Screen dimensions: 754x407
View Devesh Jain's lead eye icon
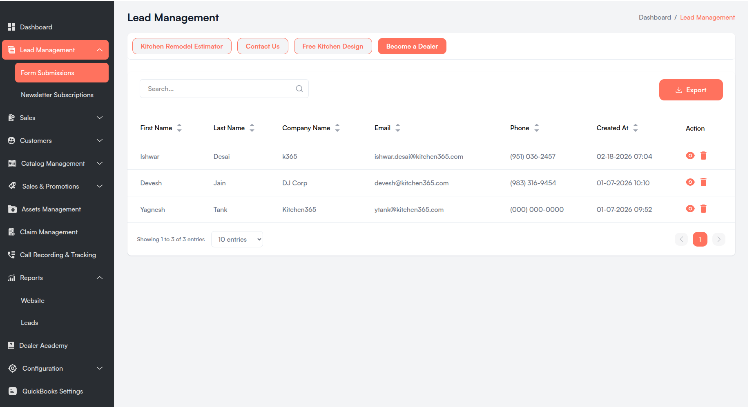[690, 182]
